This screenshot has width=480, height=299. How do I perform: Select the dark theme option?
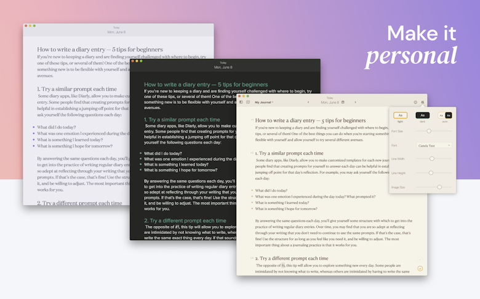(x=422, y=115)
